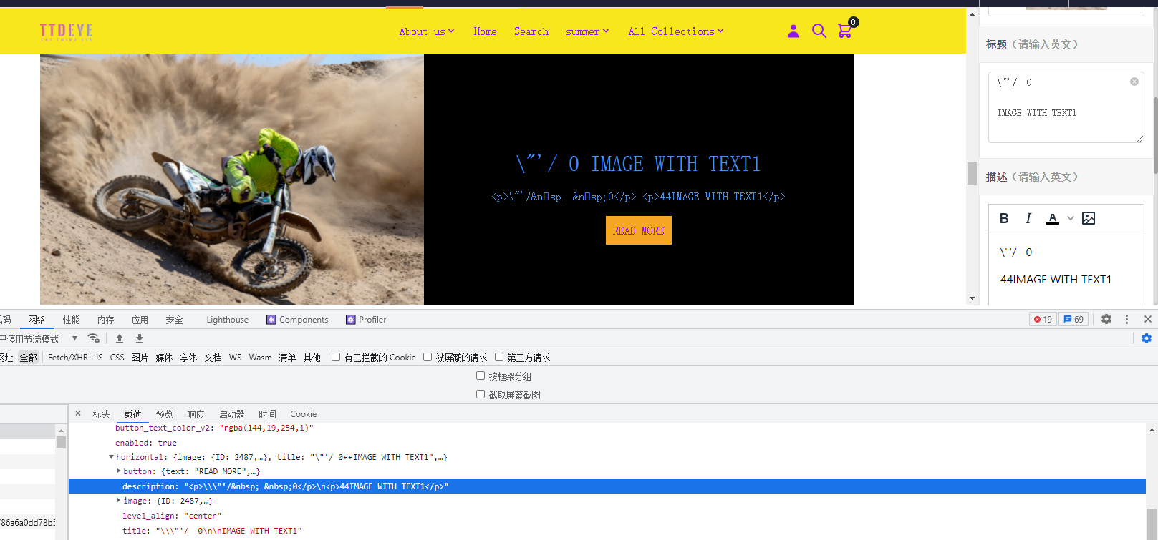
Task: Apply italic formatting in description editor
Action: tap(1028, 218)
